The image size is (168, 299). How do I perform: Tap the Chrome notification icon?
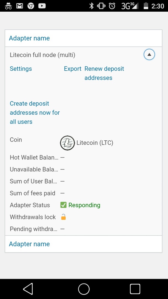(31, 6)
